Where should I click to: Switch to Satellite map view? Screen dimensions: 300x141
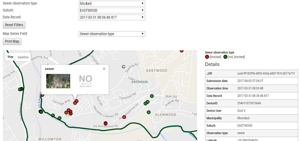(x=23, y=57)
